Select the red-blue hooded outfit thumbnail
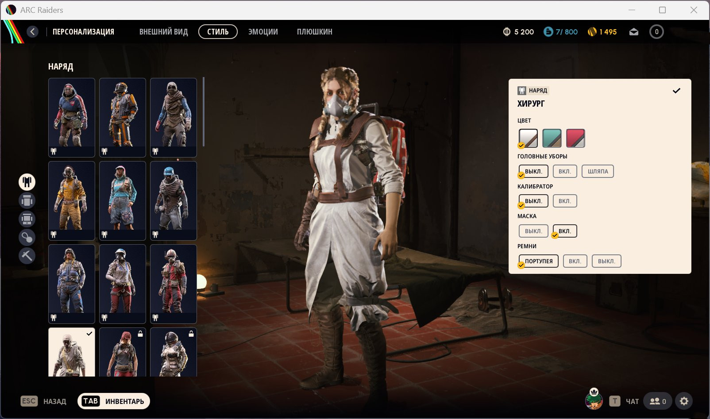This screenshot has height=419, width=710. click(x=72, y=118)
